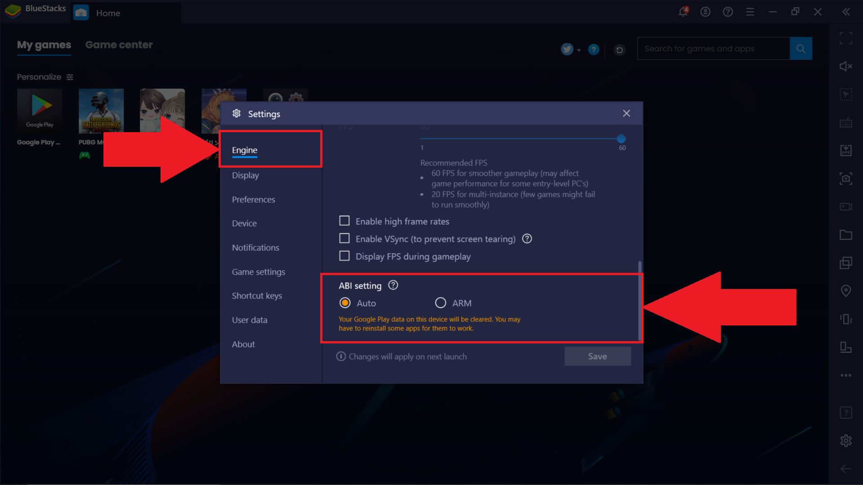This screenshot has height=485, width=863.
Task: Expand the Twitter dropdown arrow
Action: click(579, 50)
